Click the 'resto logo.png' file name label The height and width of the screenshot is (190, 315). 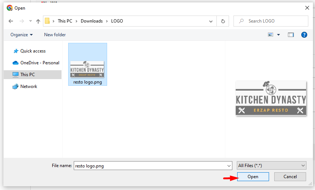(87, 82)
